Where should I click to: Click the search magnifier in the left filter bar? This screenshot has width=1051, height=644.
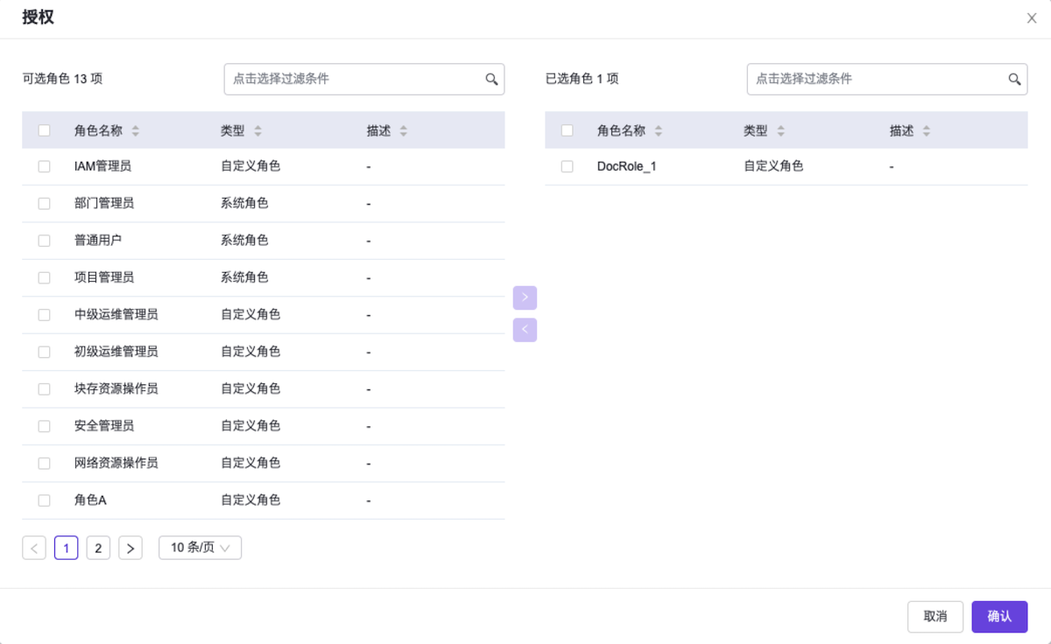tap(491, 79)
